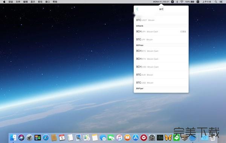This screenshot has width=226, height=143.
Task: Open the 访达 (Finder) menu
Action: (x=11, y=2)
